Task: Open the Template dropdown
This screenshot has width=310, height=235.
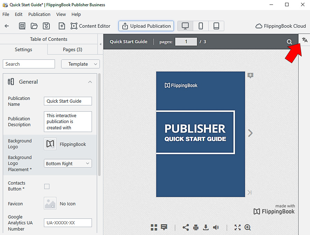Action: click(x=81, y=64)
